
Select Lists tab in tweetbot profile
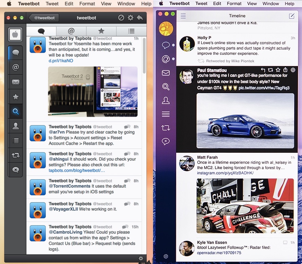tap(131, 31)
